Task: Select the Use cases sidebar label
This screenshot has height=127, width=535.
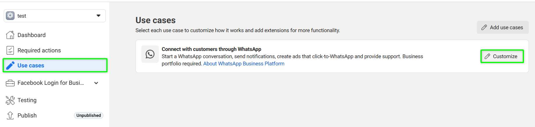Action: click(31, 66)
